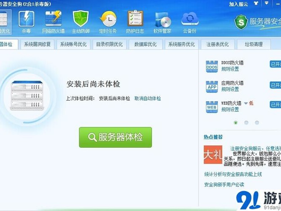Select the 服务器体检 tab at left
The height and width of the screenshot is (211, 281).
(x=8, y=44)
